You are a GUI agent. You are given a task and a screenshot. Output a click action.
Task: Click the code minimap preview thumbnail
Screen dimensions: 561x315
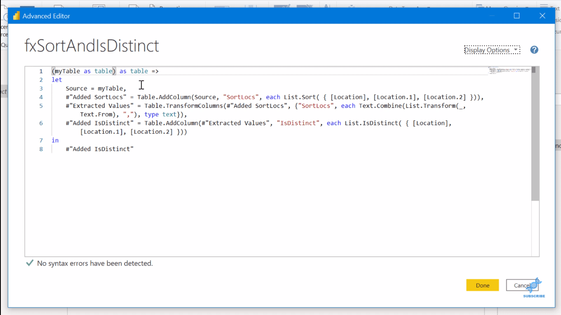click(x=509, y=70)
